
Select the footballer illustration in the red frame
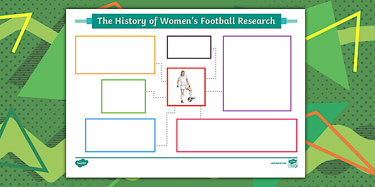(184, 86)
